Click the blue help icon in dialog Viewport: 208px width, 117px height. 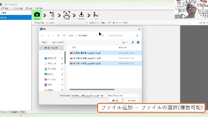point(138,42)
